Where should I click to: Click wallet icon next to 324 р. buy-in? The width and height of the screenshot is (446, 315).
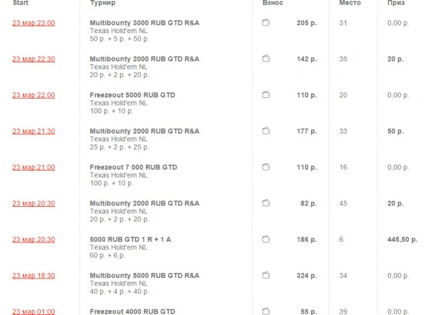pyautogui.click(x=266, y=276)
